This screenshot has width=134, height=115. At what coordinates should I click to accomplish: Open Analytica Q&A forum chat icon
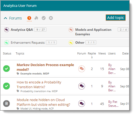pos(7,30)
